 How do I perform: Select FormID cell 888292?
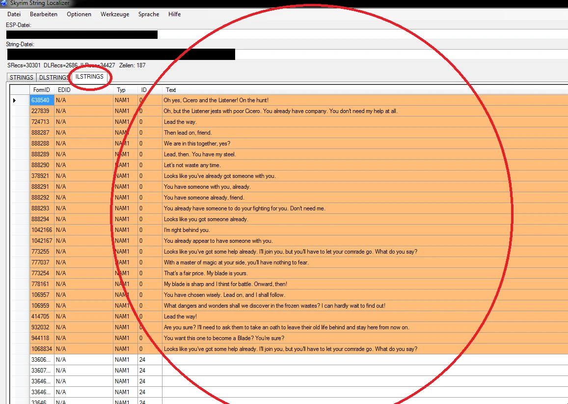click(x=42, y=198)
